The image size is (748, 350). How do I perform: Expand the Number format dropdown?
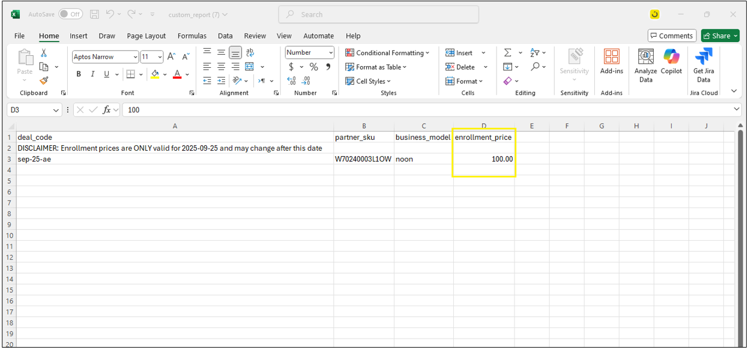[330, 53]
